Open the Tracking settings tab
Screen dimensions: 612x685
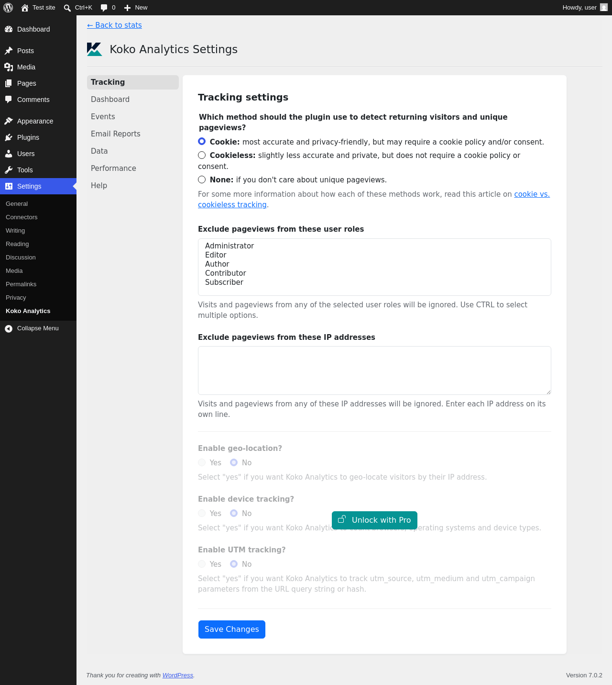(x=133, y=82)
